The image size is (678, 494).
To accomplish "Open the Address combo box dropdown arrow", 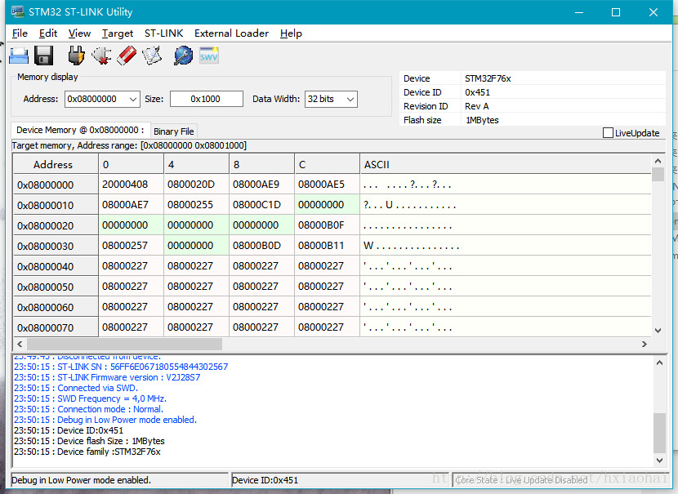I will coord(133,100).
